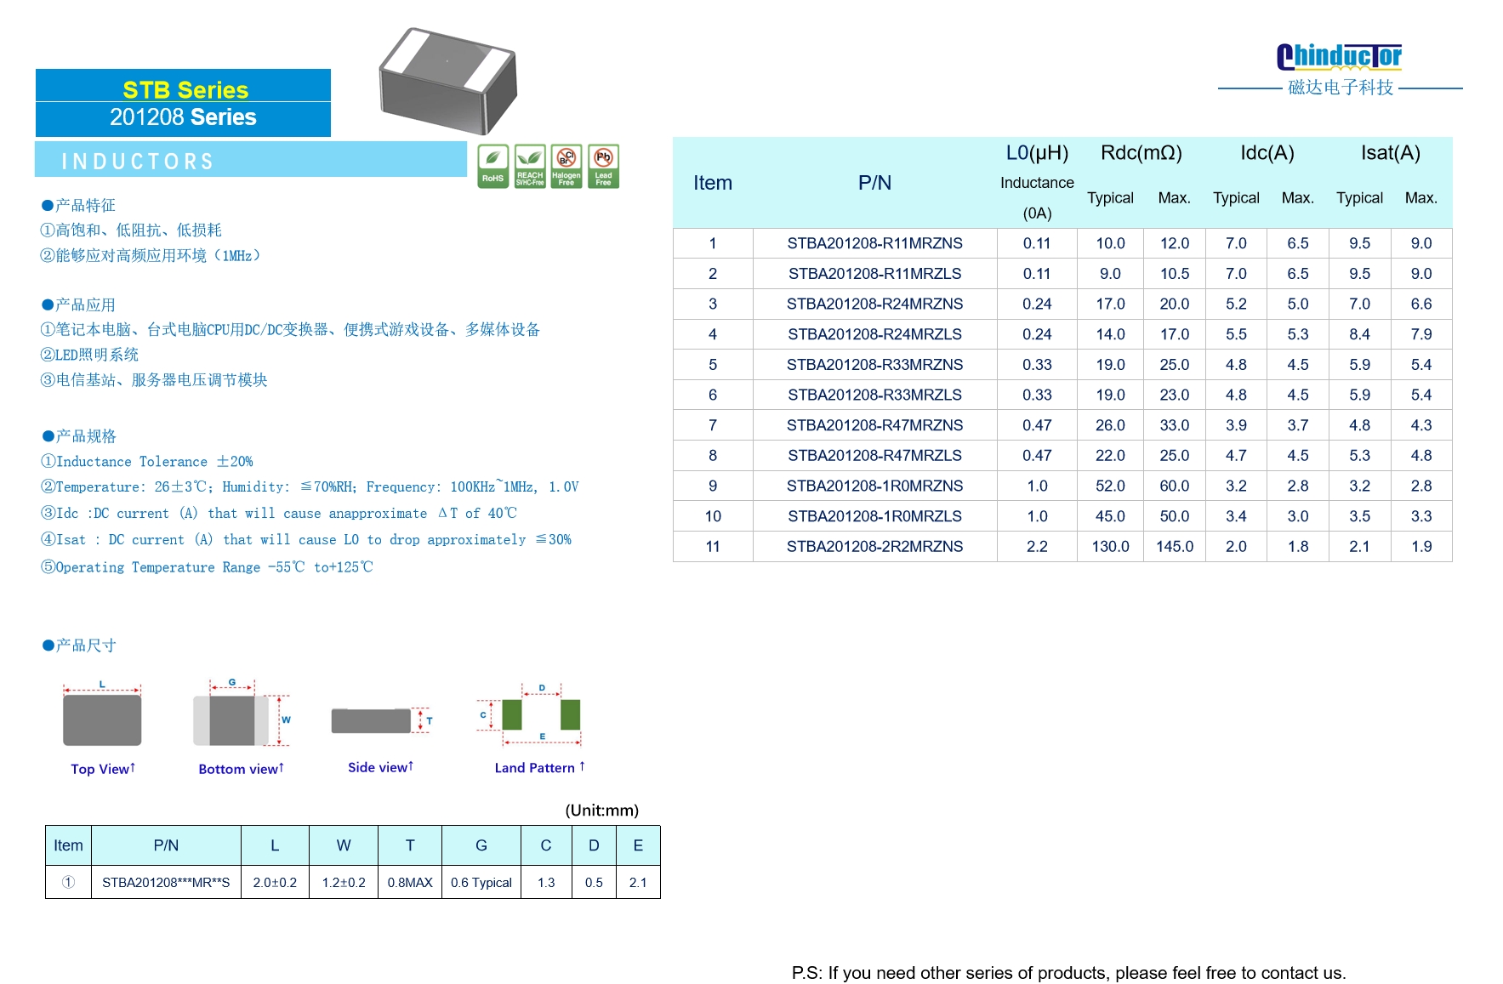Click the Item header in specs table
This screenshot has width=1503, height=984.
[713, 183]
